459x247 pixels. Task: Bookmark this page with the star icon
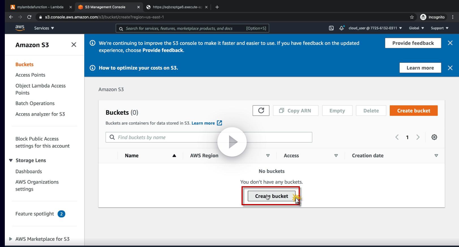tap(412, 17)
